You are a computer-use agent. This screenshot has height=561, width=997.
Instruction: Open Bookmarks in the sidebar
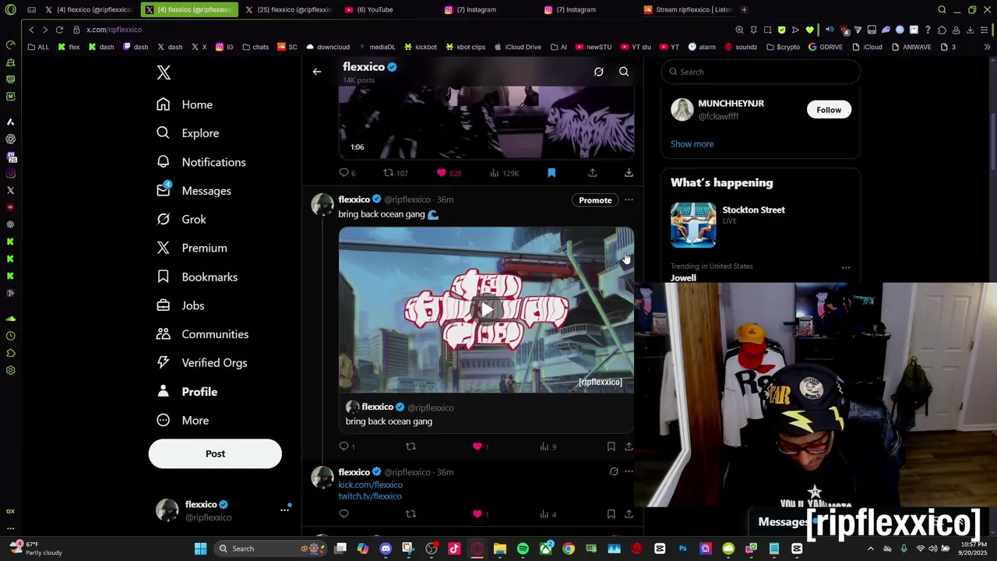tap(197, 277)
